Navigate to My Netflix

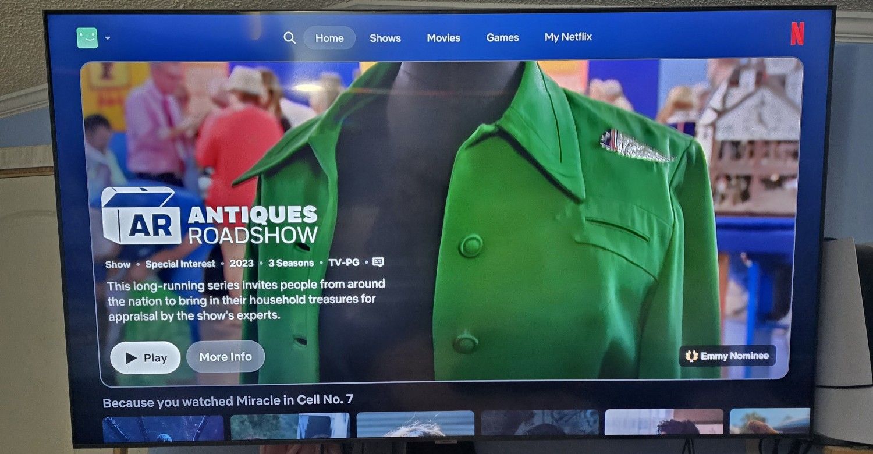tap(568, 37)
